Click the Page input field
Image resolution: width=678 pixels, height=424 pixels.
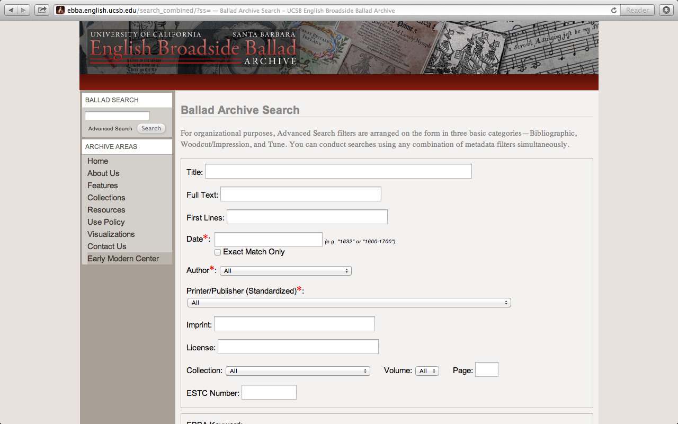tap(487, 369)
